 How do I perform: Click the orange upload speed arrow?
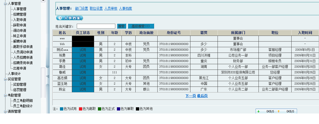point(279,111)
